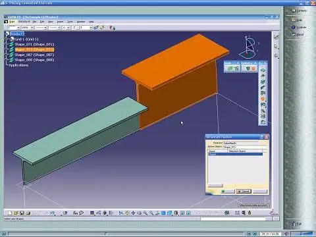Click the Pan cross-arrows icon

tap(133, 213)
